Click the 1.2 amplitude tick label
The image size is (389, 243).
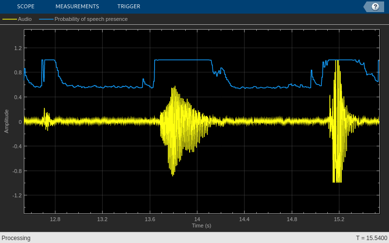(x=18, y=48)
